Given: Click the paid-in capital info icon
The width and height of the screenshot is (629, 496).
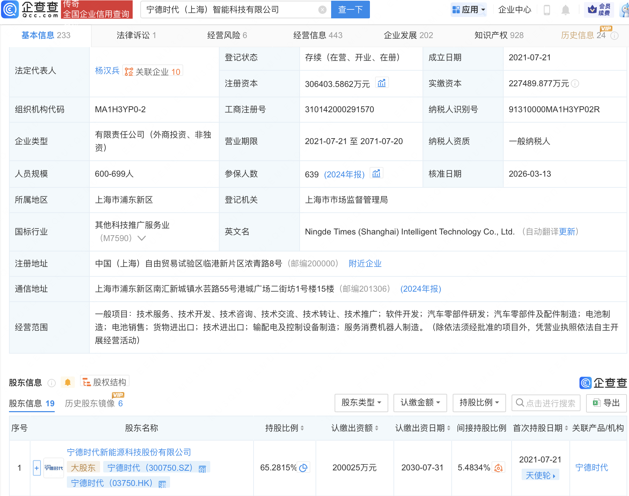Looking at the screenshot, I should click(x=575, y=83).
